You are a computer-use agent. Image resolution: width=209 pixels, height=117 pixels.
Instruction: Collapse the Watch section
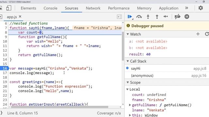[128, 34]
